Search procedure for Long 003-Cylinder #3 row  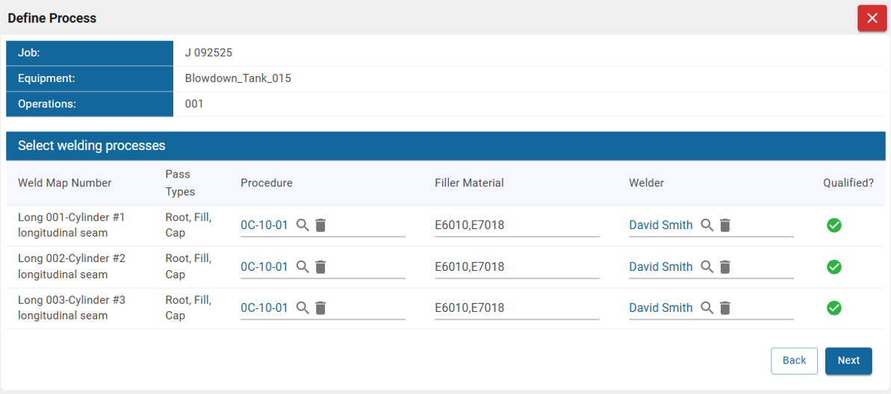tap(302, 307)
